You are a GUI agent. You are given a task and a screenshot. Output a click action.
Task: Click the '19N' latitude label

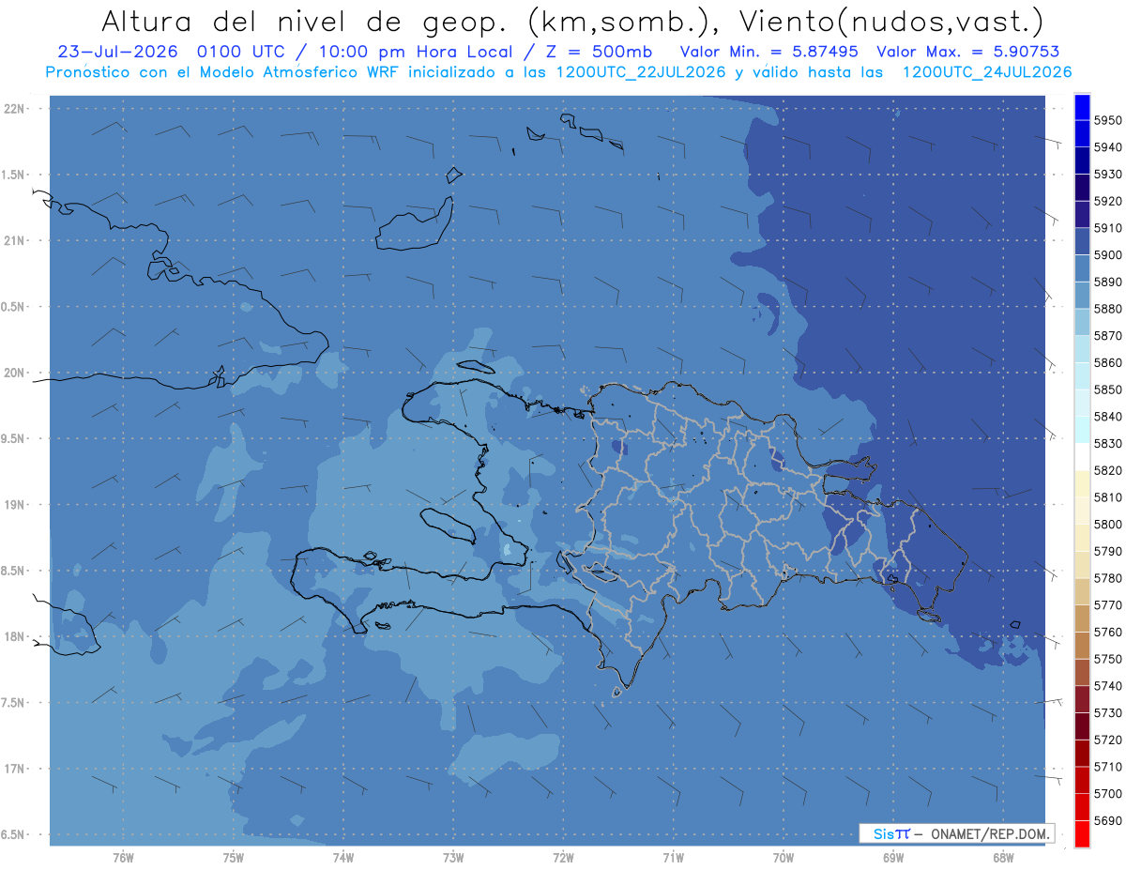(16, 505)
